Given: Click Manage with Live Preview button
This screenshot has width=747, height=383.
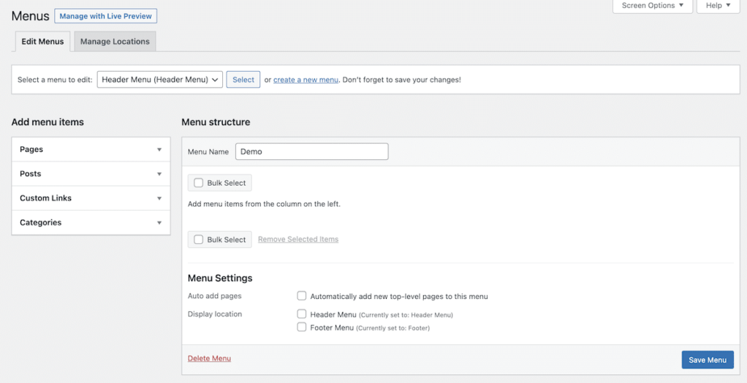Looking at the screenshot, I should click(106, 16).
